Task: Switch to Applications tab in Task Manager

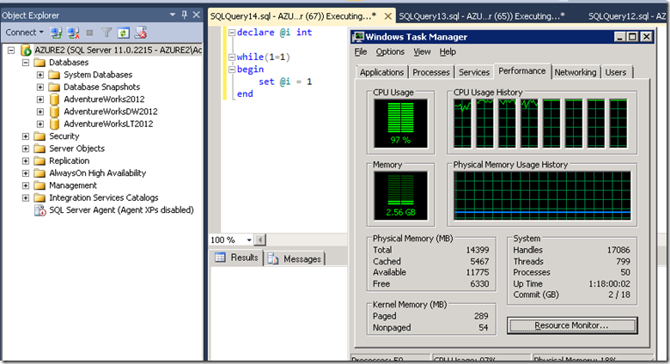Action: pos(381,72)
